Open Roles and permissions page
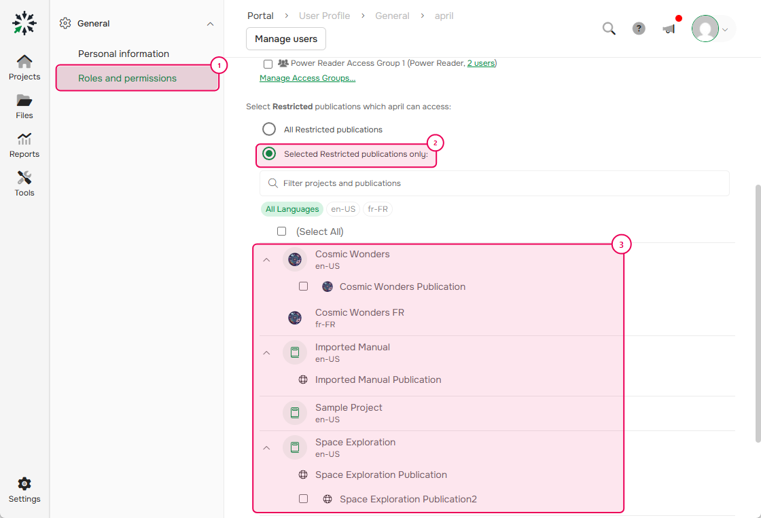The width and height of the screenshot is (761, 518). pyautogui.click(x=137, y=78)
